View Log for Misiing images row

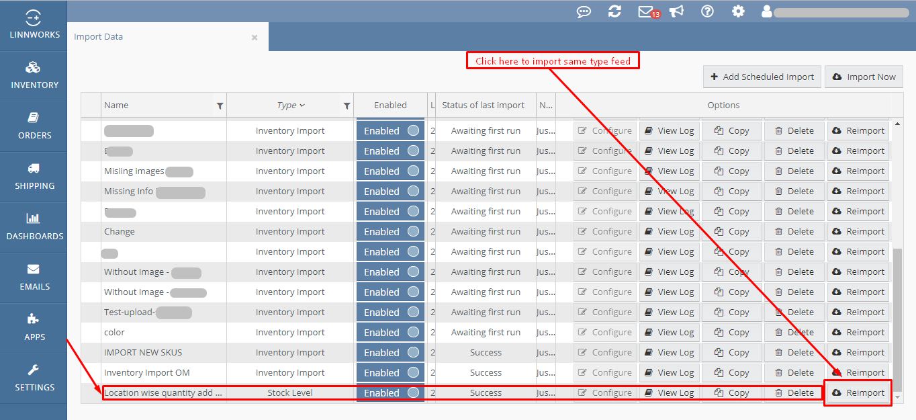pyautogui.click(x=669, y=171)
